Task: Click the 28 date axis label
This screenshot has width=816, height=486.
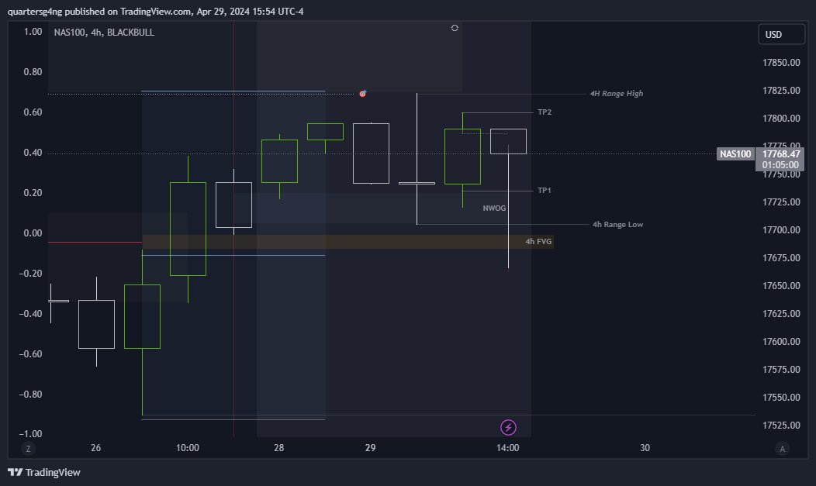Action: (x=279, y=448)
